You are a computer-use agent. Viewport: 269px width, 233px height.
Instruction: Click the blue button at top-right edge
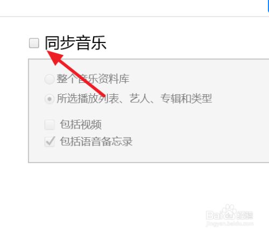click(268, 6)
